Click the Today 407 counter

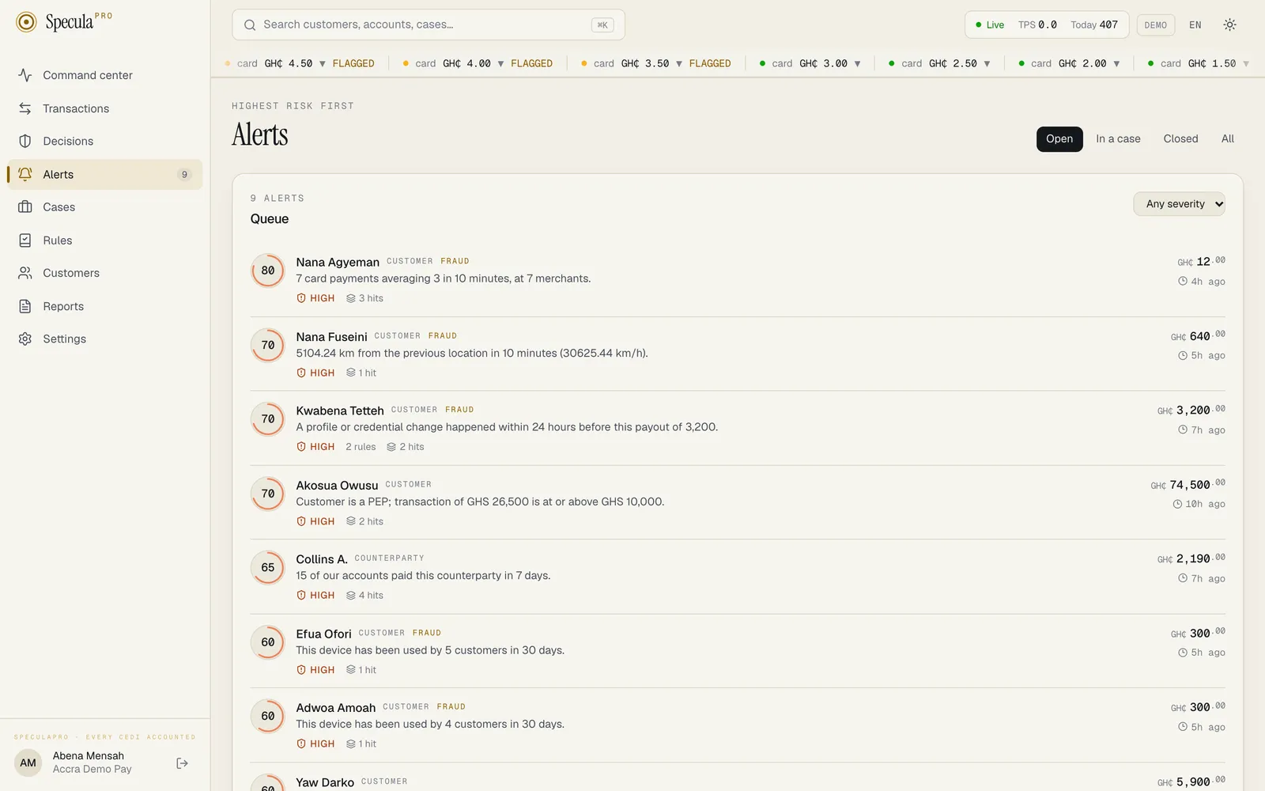tap(1094, 25)
